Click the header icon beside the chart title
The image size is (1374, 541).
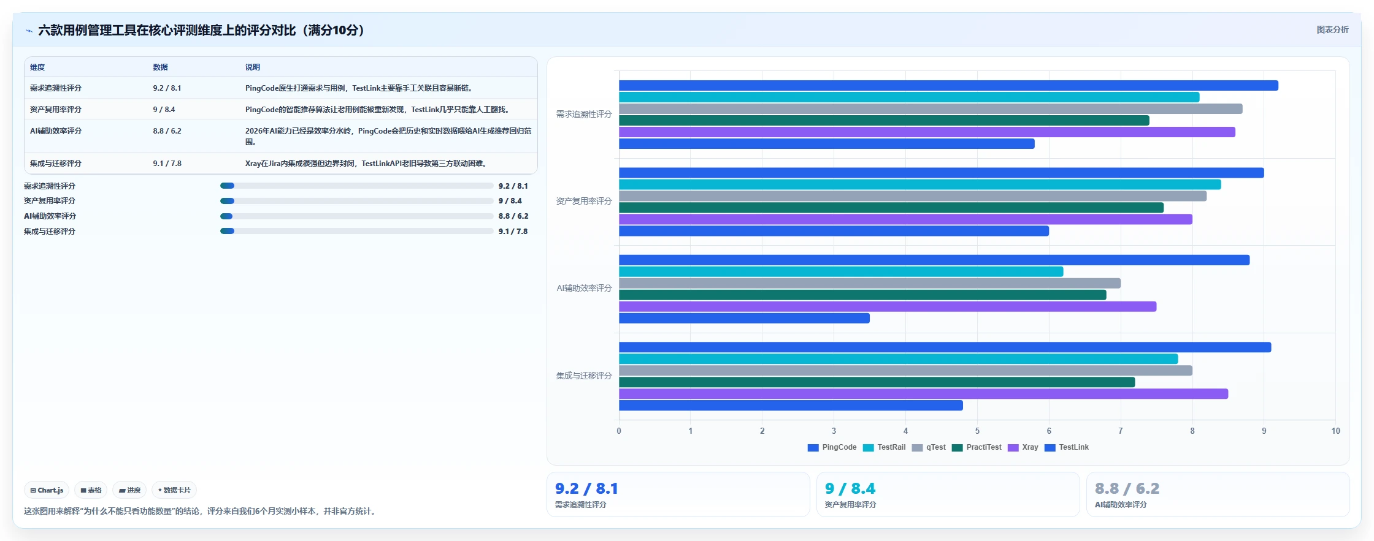coord(29,31)
